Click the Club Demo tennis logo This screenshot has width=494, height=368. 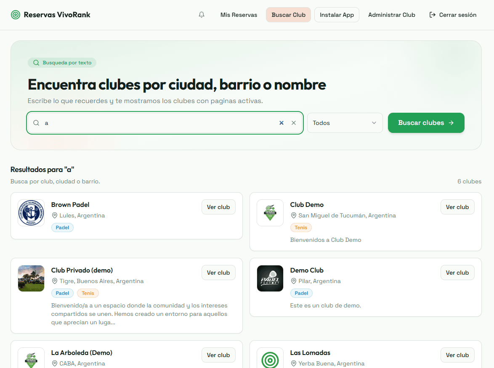point(270,213)
